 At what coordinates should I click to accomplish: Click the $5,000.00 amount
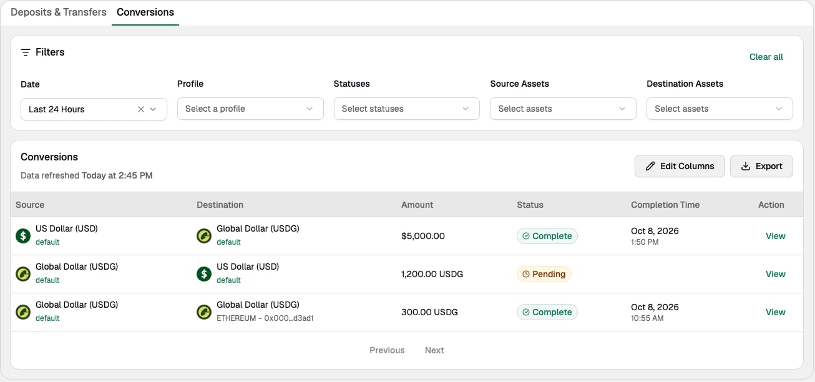[x=423, y=236]
